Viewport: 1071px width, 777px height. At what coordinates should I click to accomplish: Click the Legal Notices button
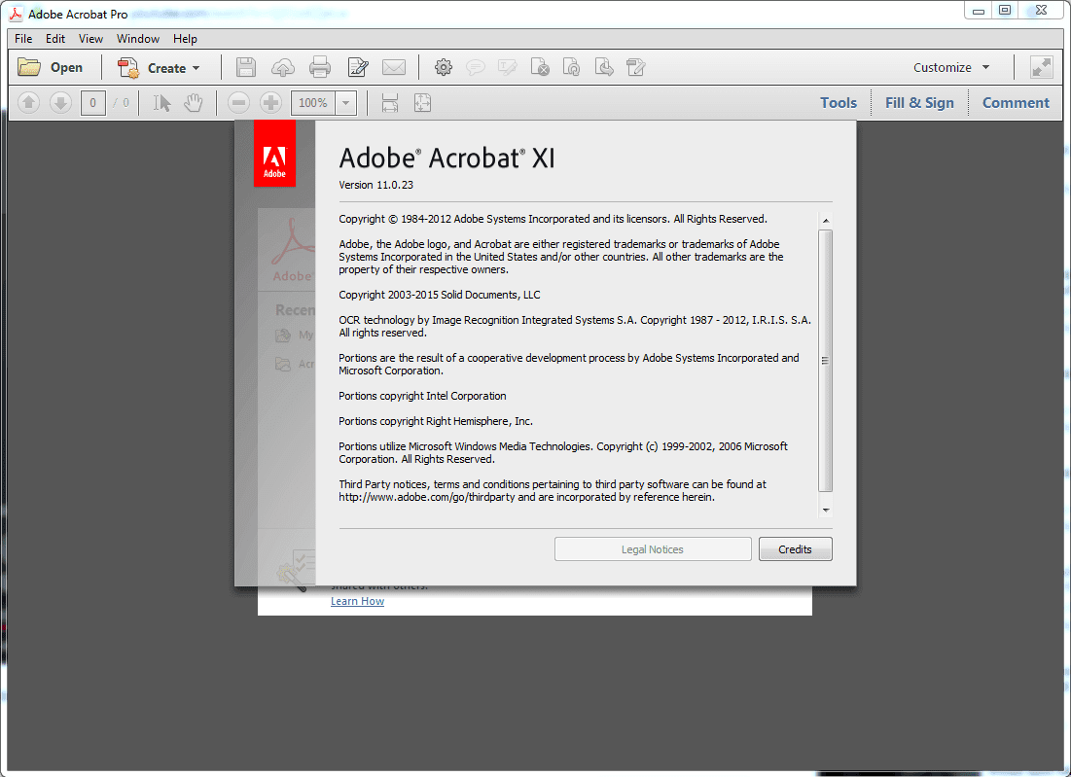(x=653, y=549)
